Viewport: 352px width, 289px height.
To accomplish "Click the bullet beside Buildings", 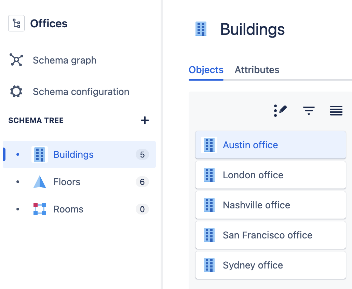I will 18,154.
